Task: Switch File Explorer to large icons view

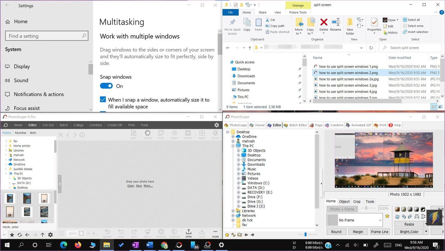Action: point(441,107)
